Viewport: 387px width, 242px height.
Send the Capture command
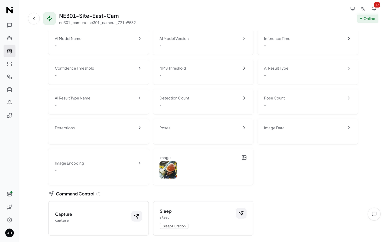click(137, 216)
